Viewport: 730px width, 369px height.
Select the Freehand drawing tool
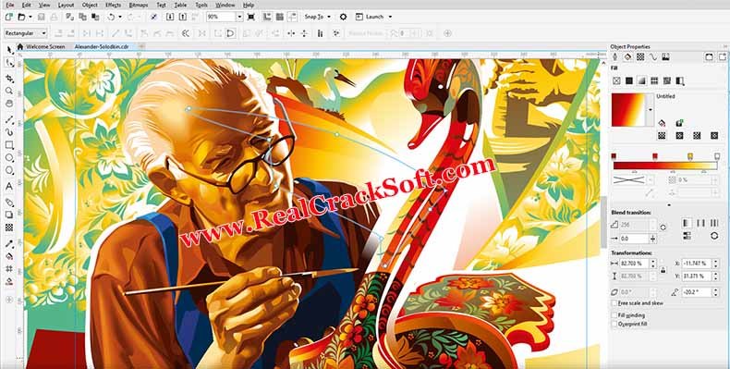point(9,119)
